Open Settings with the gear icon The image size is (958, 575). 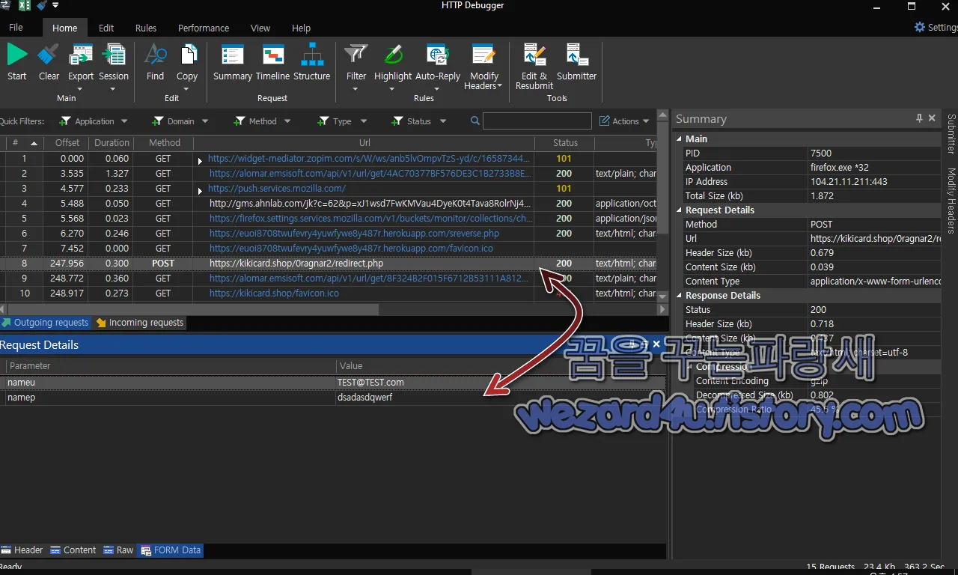pos(920,27)
